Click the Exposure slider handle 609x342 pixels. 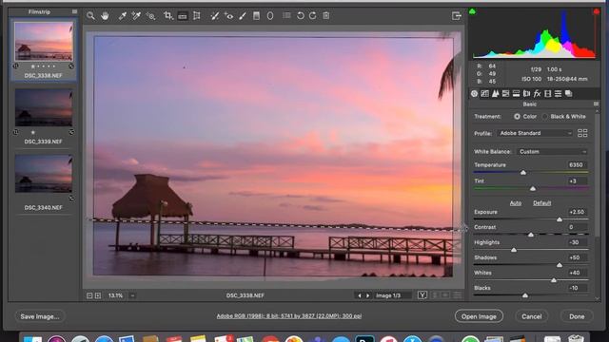pos(560,219)
